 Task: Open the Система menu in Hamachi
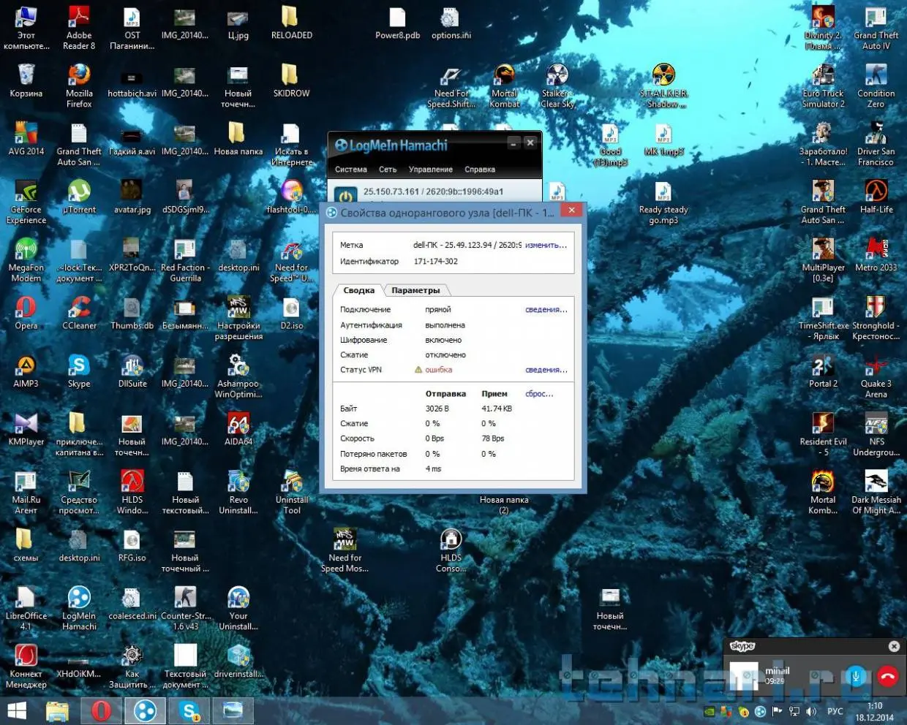pos(350,170)
